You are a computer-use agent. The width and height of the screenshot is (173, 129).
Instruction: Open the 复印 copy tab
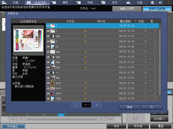click(x=111, y=2)
